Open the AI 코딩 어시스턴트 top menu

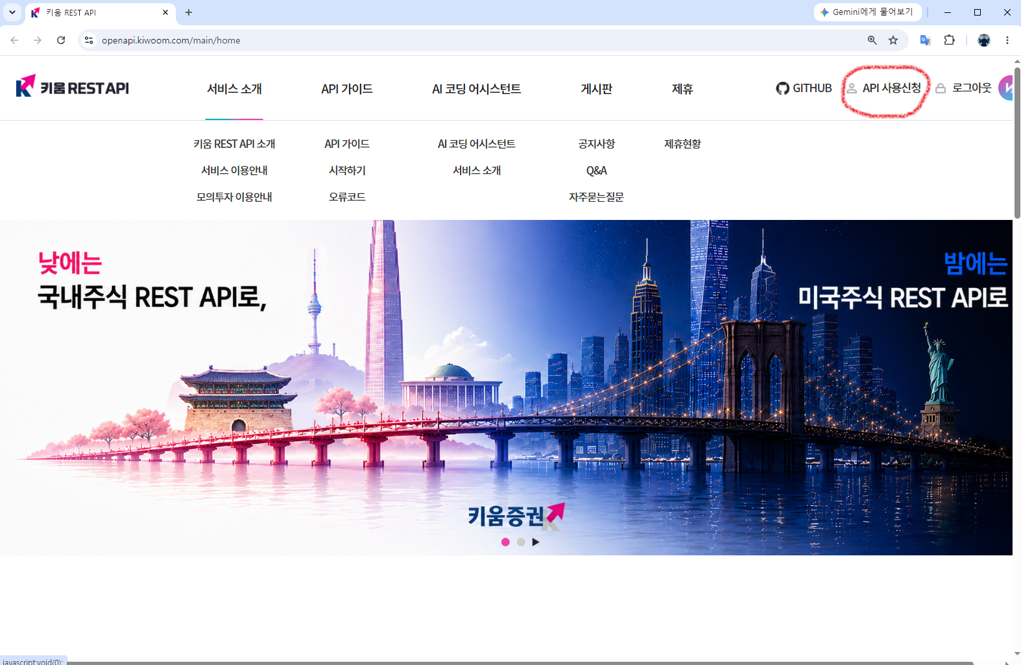[477, 89]
